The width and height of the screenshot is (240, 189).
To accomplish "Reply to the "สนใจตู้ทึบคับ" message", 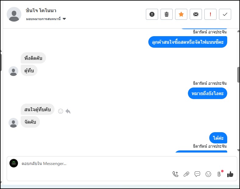I will [68, 111].
